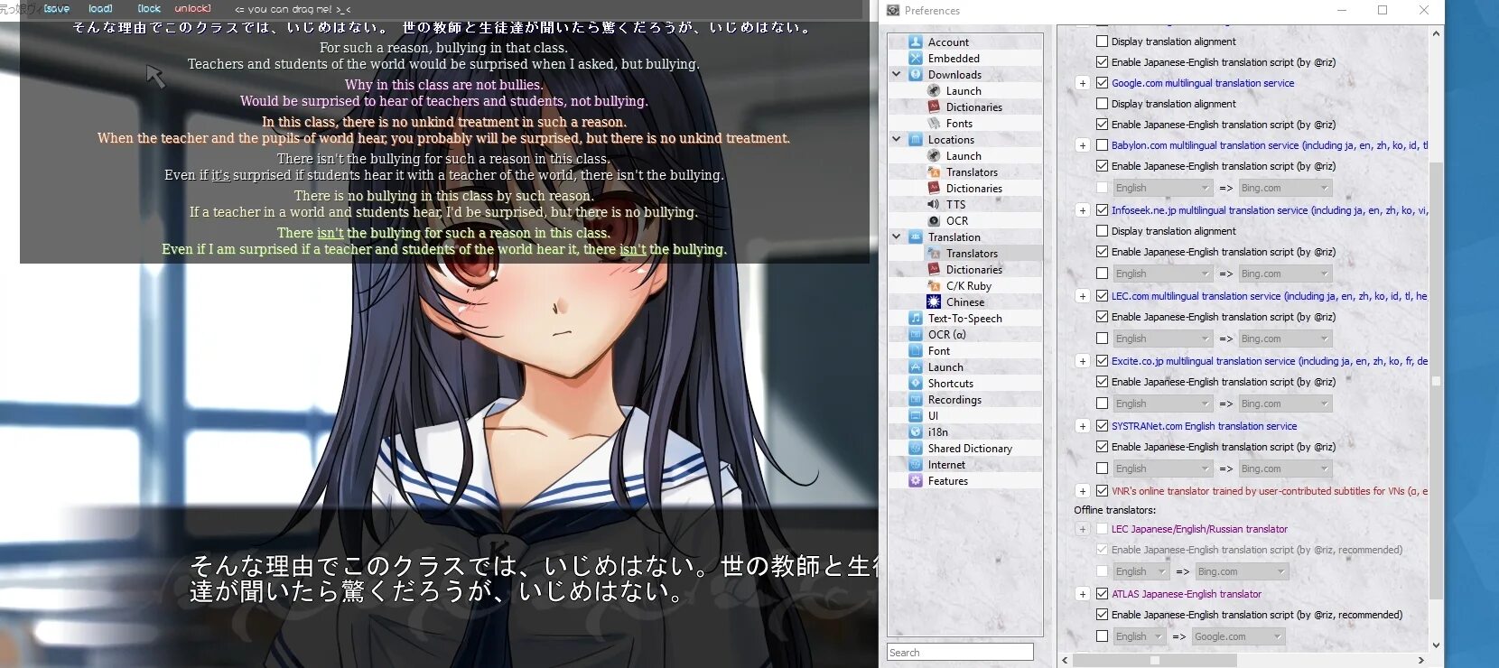Select the TTS speaker icon
The image size is (1499, 668).
934,205
